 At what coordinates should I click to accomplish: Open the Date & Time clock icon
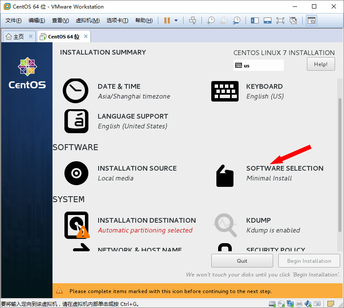pos(76,91)
